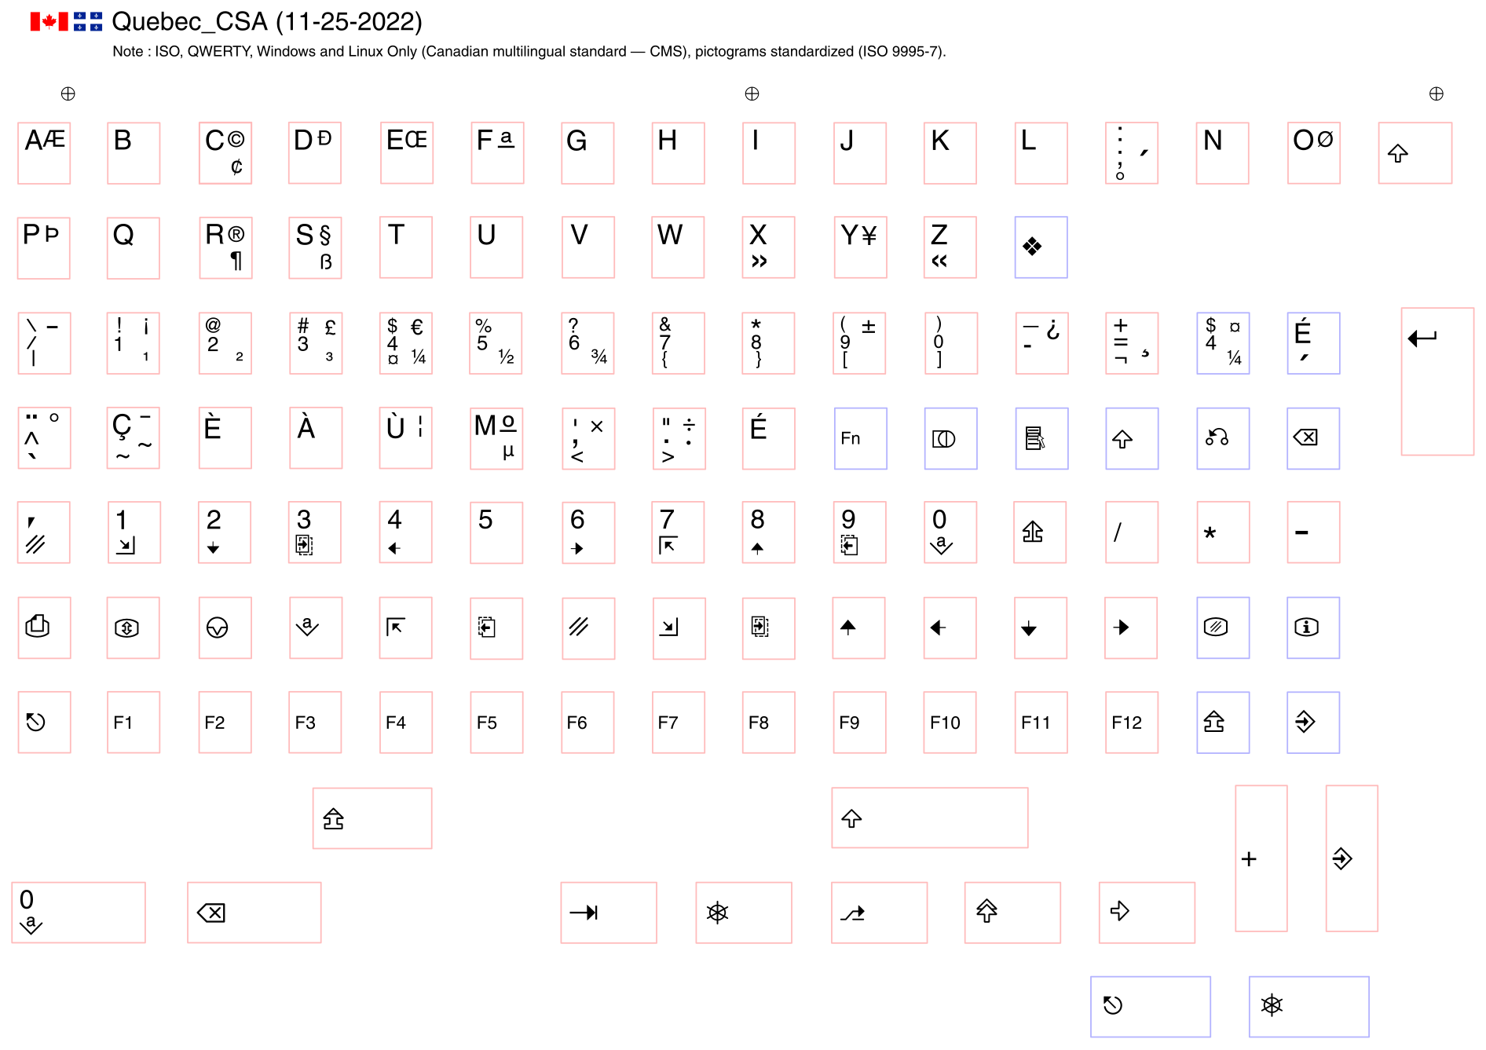Click the numpad 5 key
1486x1050 pixels.
[x=496, y=532]
